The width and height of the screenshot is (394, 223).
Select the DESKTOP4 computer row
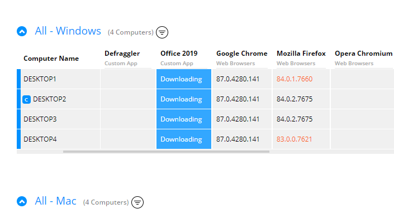tap(40, 139)
